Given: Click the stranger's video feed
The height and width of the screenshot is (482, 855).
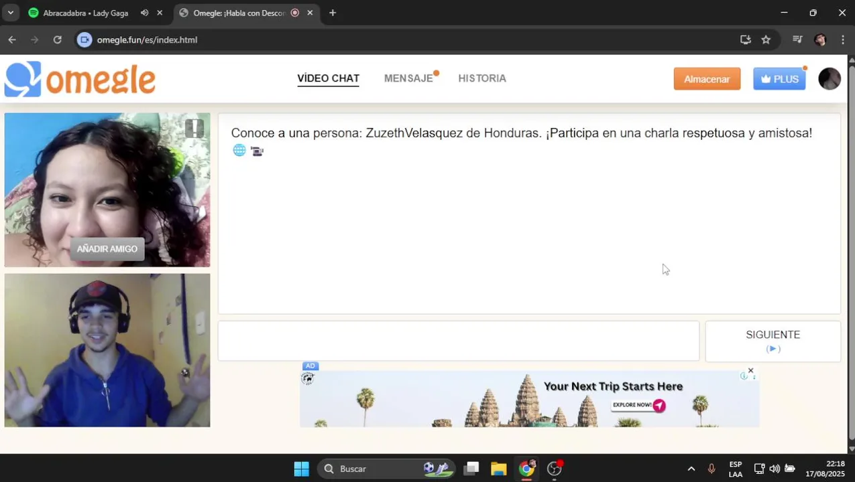Looking at the screenshot, I should [107, 189].
